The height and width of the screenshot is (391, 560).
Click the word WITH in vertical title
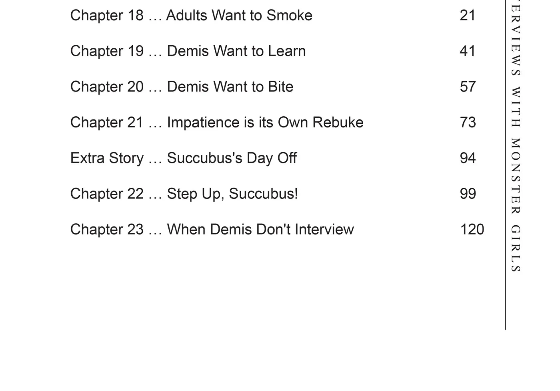516,107
